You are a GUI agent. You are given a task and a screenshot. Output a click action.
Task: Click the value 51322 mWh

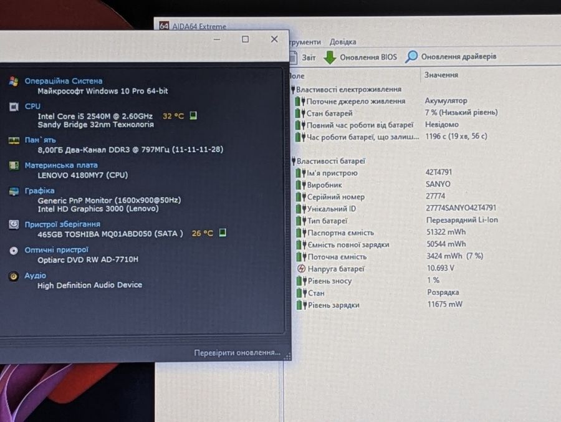coord(446,232)
